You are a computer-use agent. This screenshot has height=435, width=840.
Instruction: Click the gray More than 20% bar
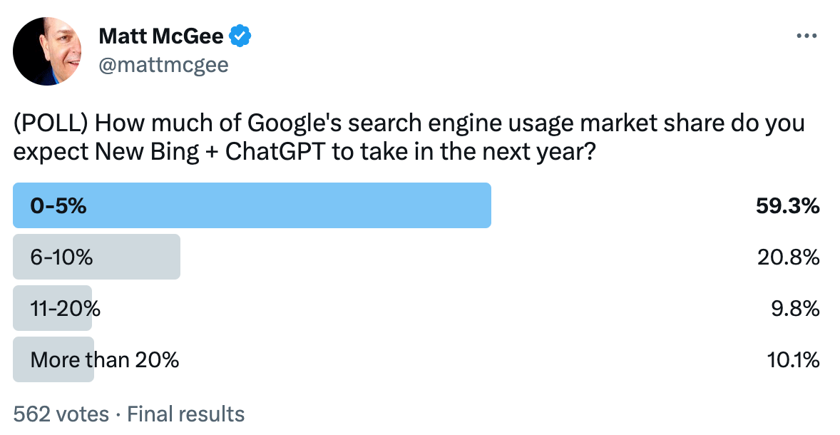(x=53, y=359)
